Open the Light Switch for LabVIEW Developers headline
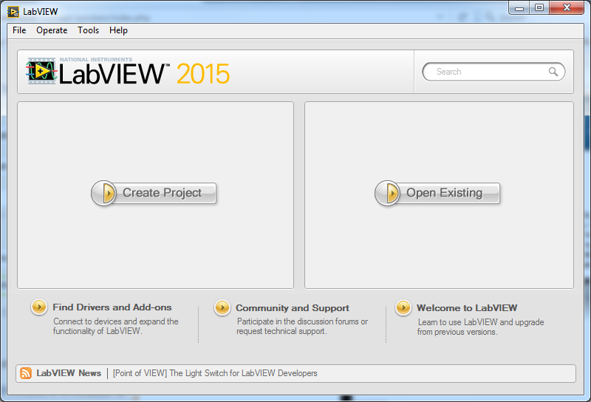 [215, 373]
